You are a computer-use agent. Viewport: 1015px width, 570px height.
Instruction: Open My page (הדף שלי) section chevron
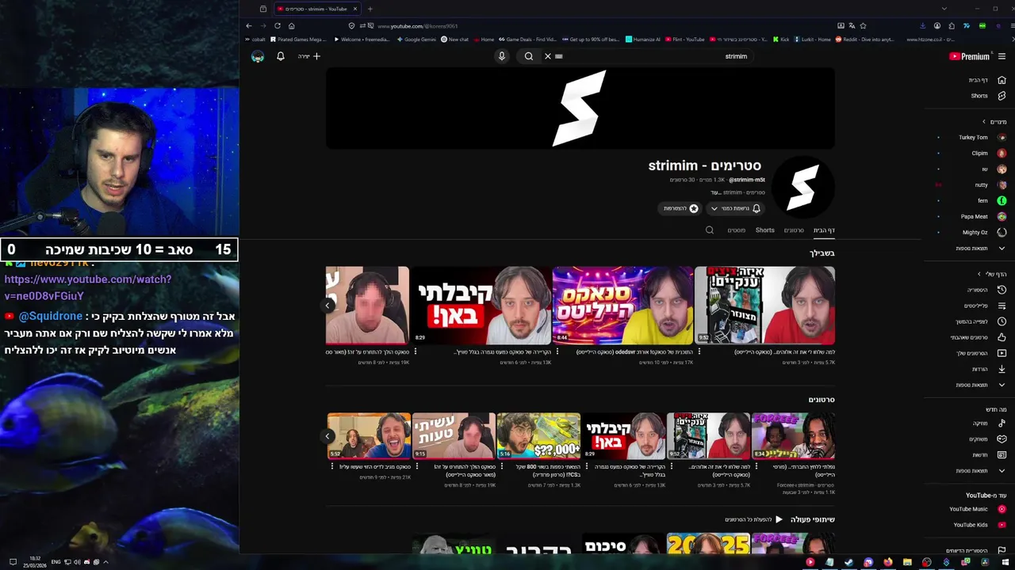tap(979, 274)
